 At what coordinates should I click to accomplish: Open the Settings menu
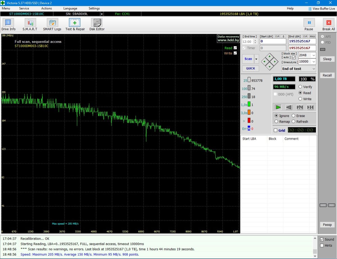coord(94,8)
